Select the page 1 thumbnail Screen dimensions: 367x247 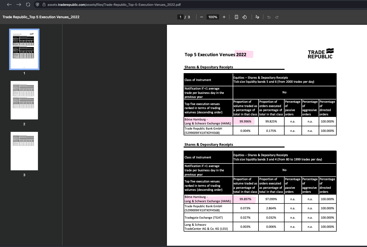pyautogui.click(x=24, y=49)
